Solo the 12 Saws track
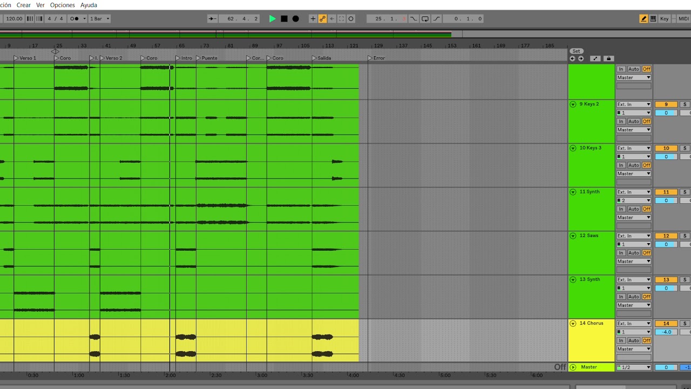This screenshot has width=691, height=389. coord(685,236)
